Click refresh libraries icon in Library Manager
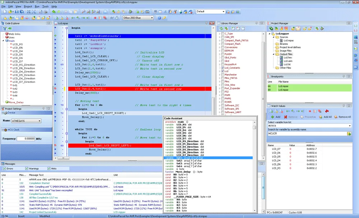The image size is (359, 218). tap(221, 29)
